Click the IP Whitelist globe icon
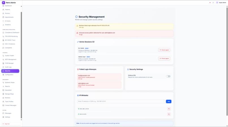Screen dimensions: 228x127 pyautogui.click(x=78, y=95)
